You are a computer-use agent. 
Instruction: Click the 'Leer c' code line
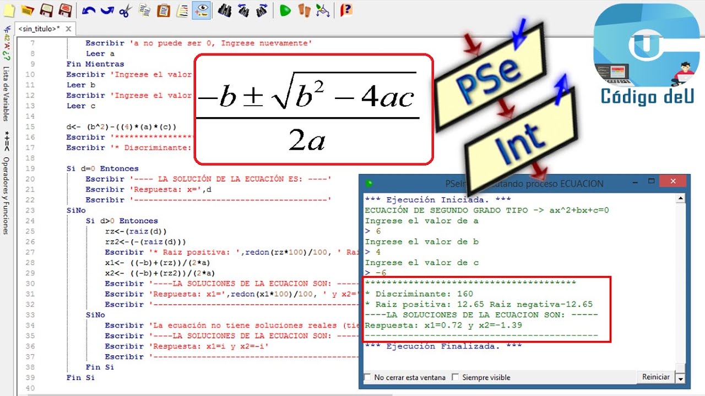[81, 106]
